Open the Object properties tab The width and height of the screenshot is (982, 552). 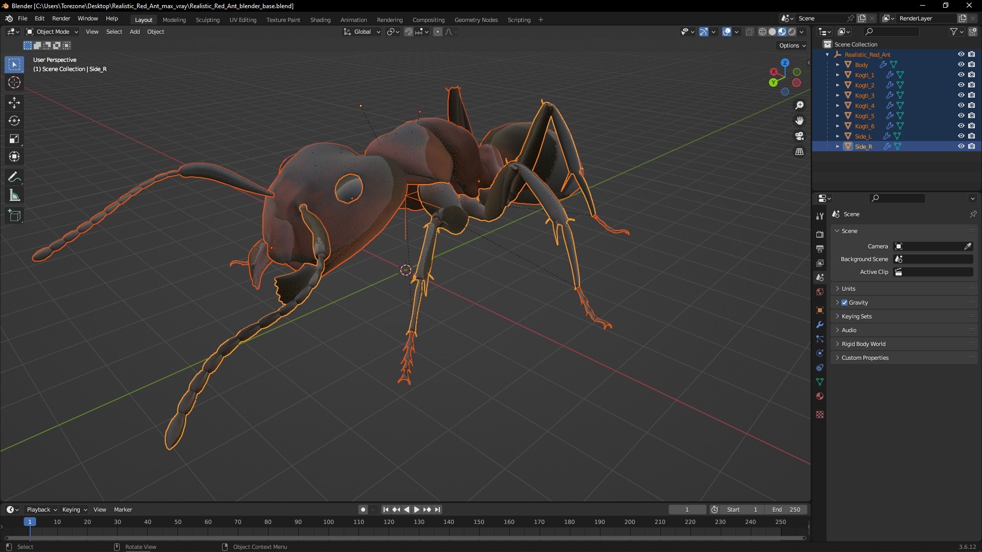coord(820,310)
